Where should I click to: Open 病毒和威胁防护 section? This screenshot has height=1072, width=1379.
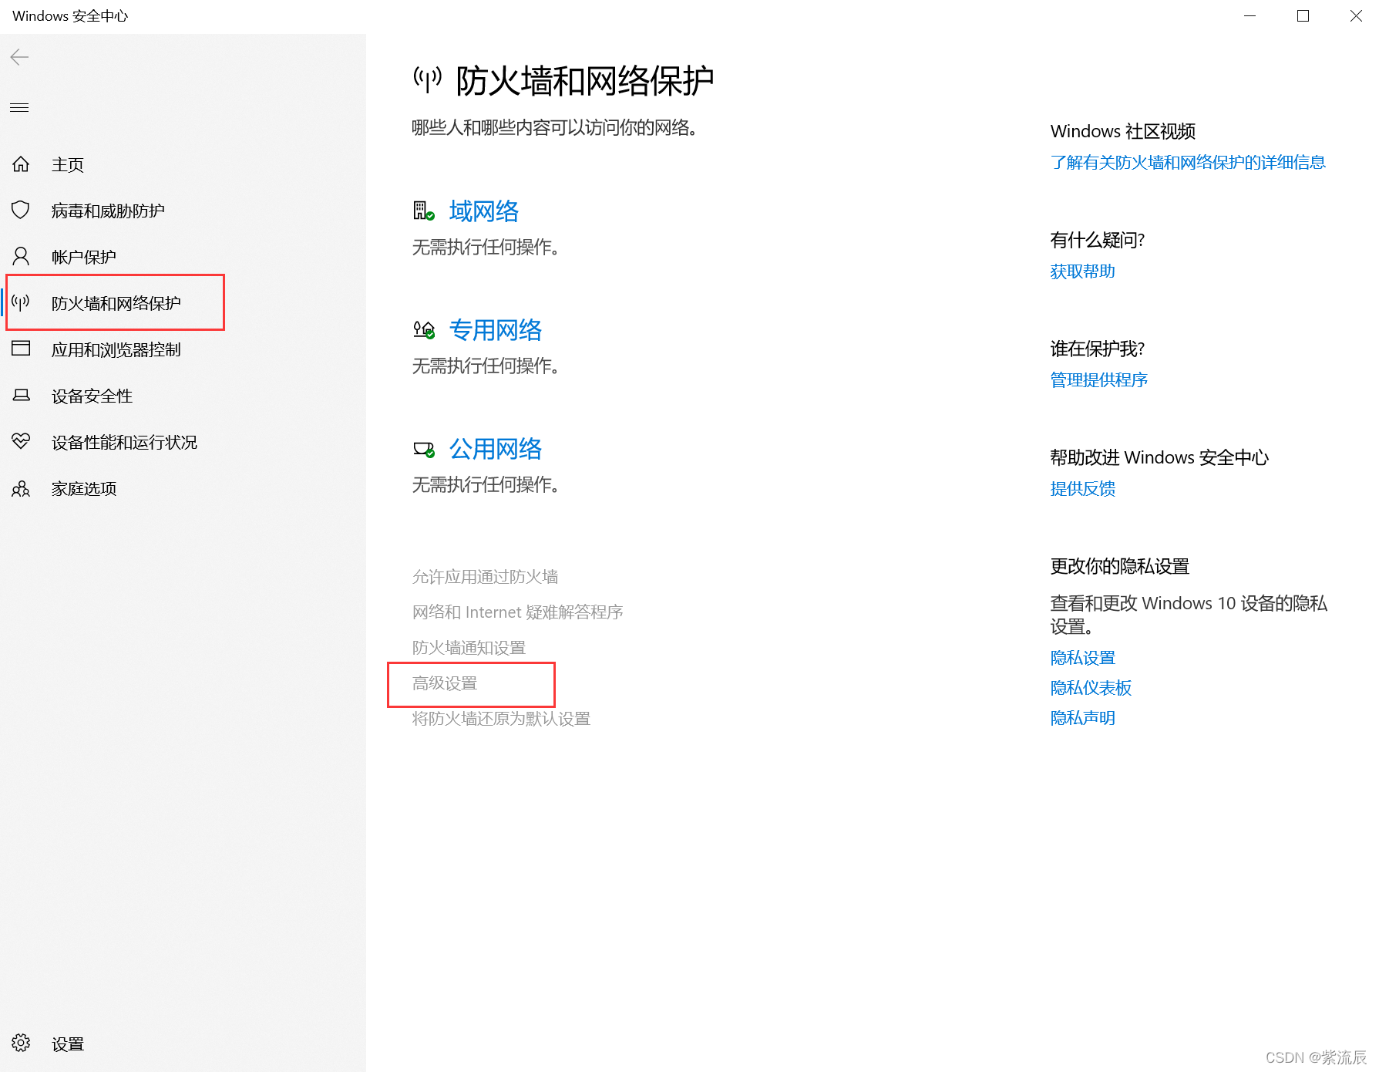pos(108,211)
